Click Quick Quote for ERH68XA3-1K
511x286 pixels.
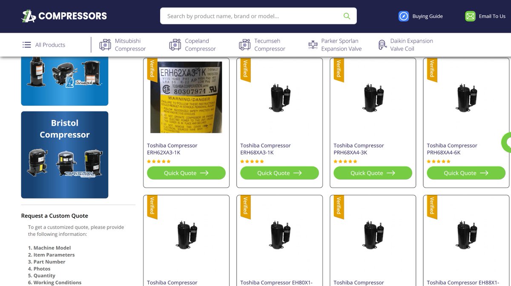coord(279,173)
